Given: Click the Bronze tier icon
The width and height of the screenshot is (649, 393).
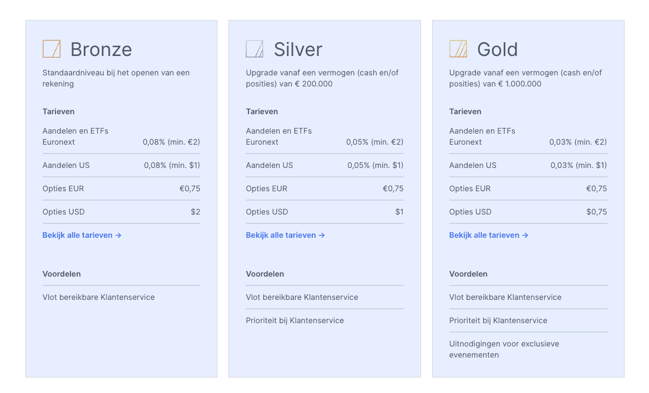Looking at the screenshot, I should pos(52,49).
